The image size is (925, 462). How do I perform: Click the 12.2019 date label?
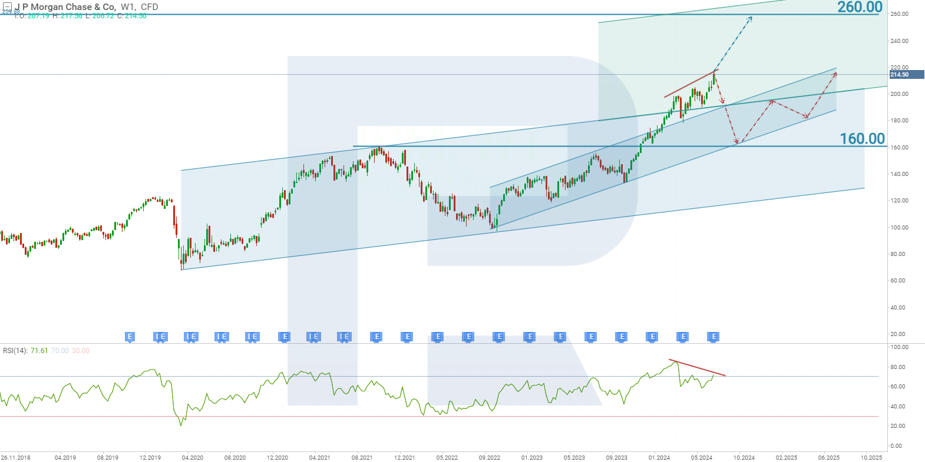150,458
